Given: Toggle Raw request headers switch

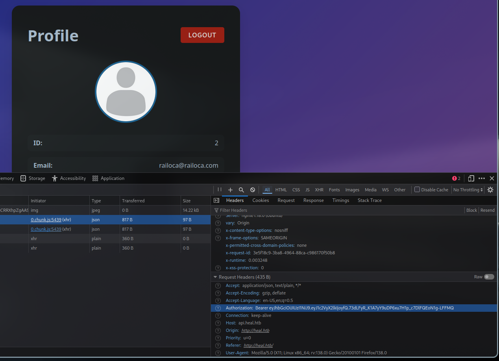Looking at the screenshot, I should point(489,277).
